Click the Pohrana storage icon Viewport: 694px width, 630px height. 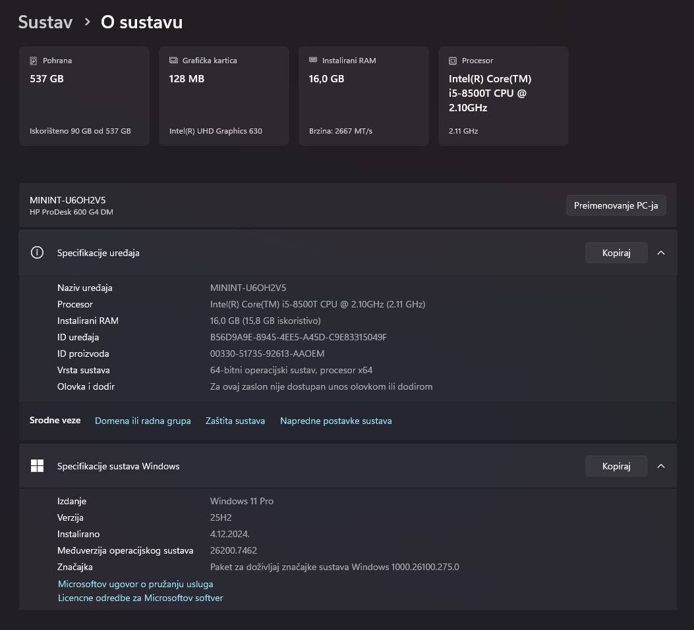34,61
